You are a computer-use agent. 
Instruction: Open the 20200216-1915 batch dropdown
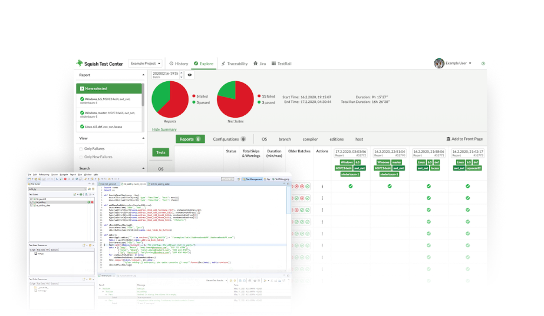pos(167,75)
